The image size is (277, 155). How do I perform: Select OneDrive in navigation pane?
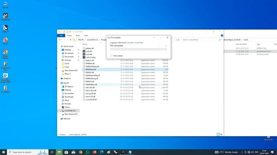(67, 78)
